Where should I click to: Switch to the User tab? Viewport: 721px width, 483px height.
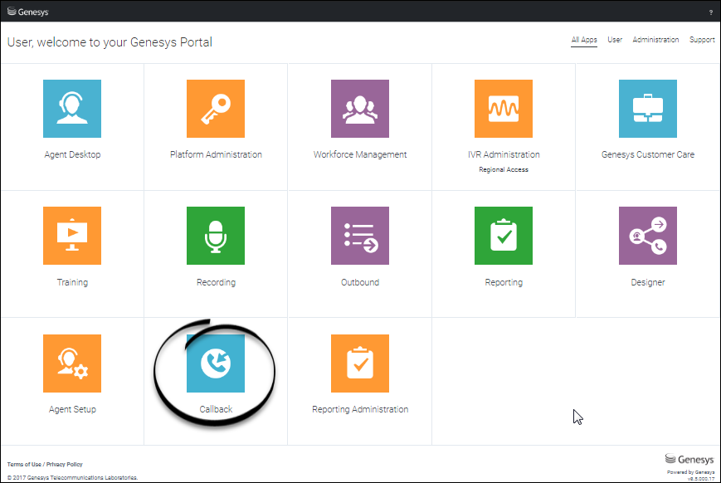point(615,40)
